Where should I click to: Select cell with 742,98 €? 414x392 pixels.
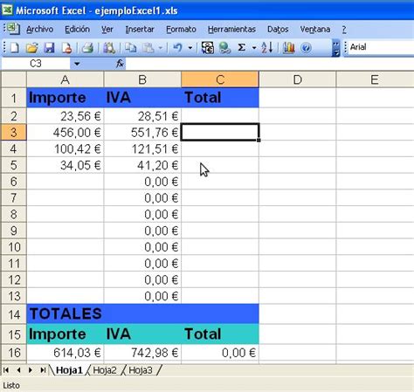coord(142,353)
